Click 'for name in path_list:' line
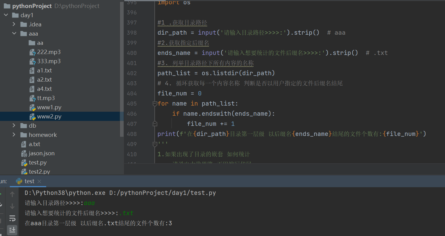The image size is (445, 236). [198, 104]
